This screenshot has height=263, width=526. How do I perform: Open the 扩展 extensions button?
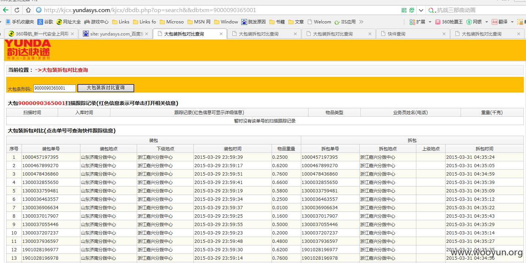(417, 22)
